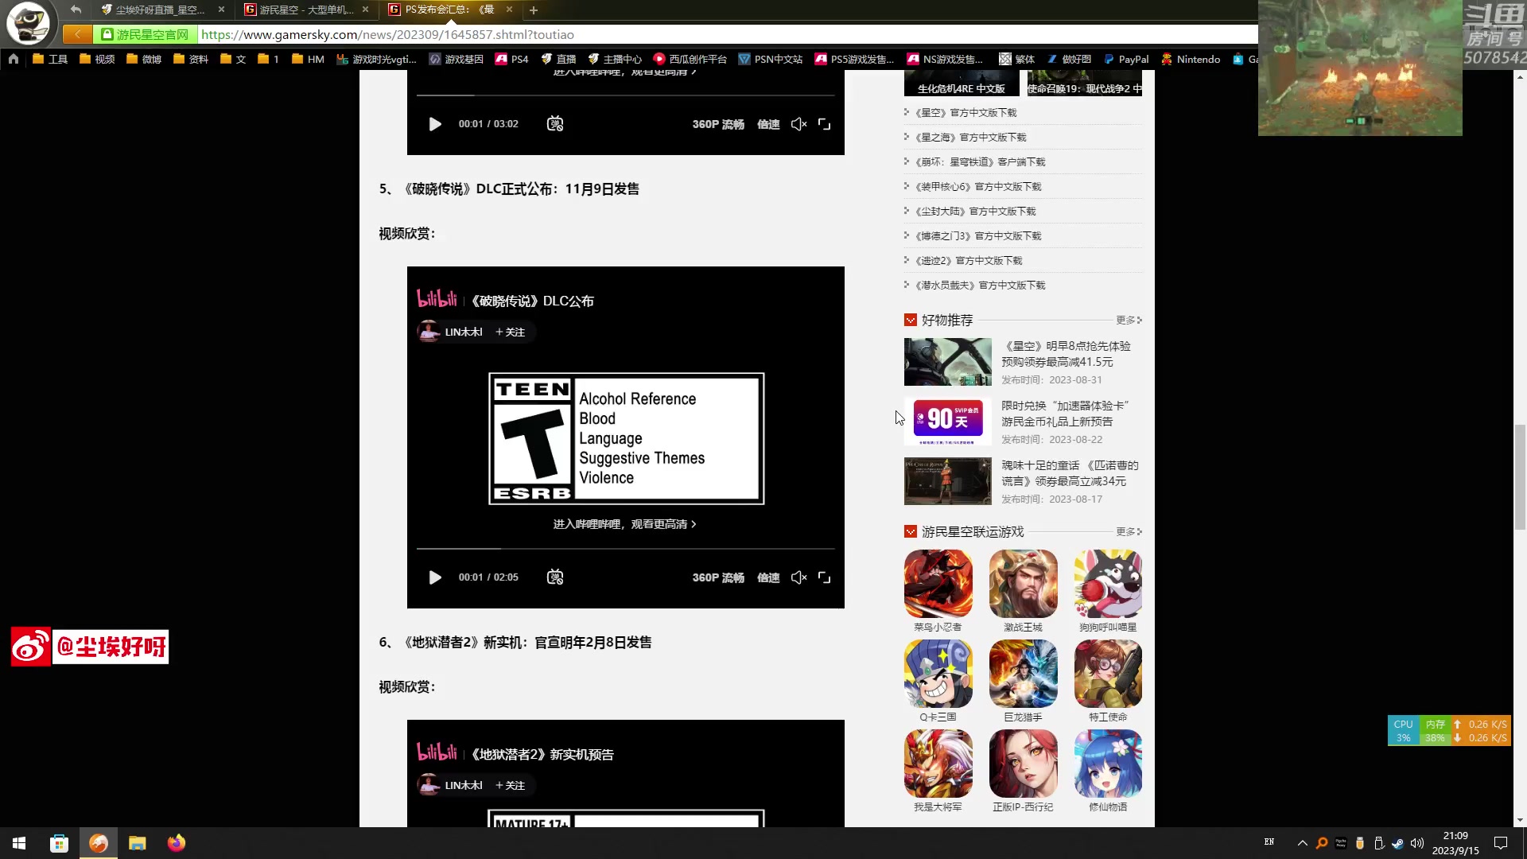Expand 更多 next to 游民星空联运游戏
Viewport: 1527px width, 859px height.
point(1129,531)
